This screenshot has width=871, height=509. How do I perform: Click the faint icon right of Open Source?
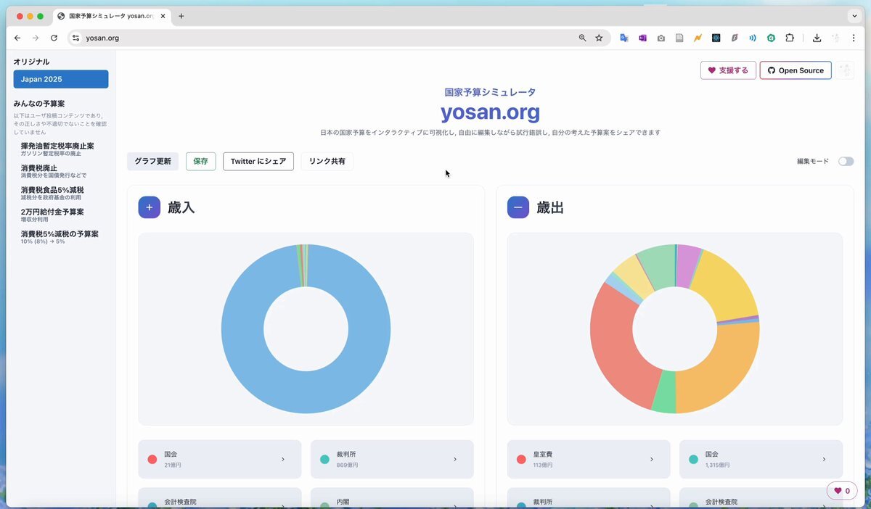point(845,70)
